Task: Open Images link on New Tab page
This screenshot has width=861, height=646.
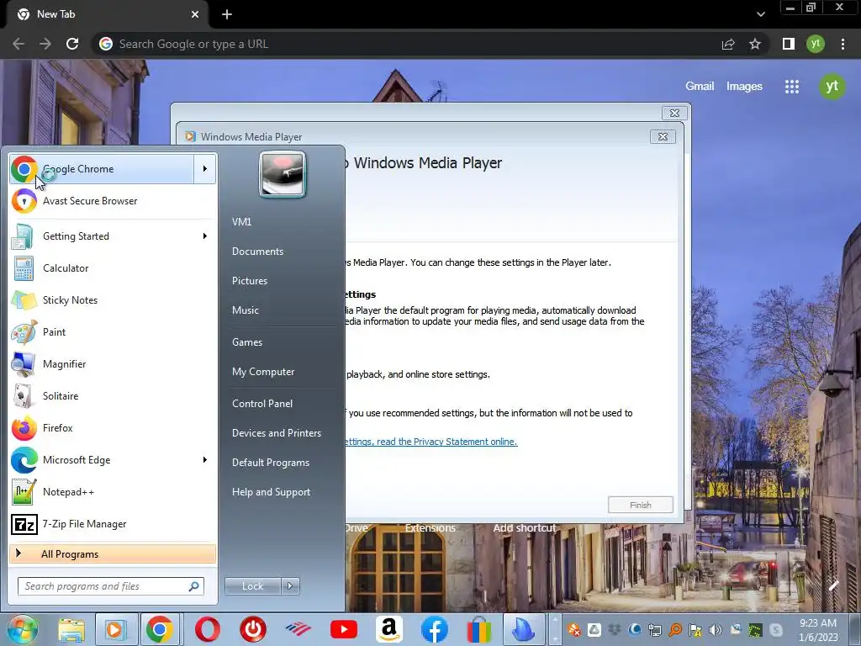Action: 744,87
